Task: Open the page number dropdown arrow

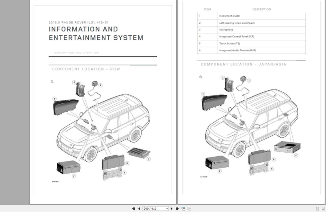Action: 167,209
